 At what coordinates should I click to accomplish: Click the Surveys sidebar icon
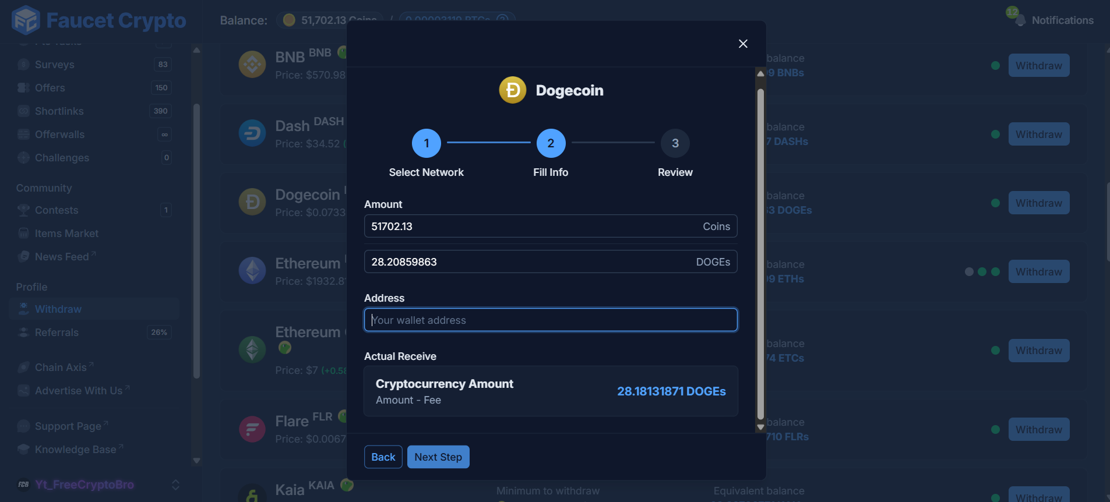(x=23, y=65)
